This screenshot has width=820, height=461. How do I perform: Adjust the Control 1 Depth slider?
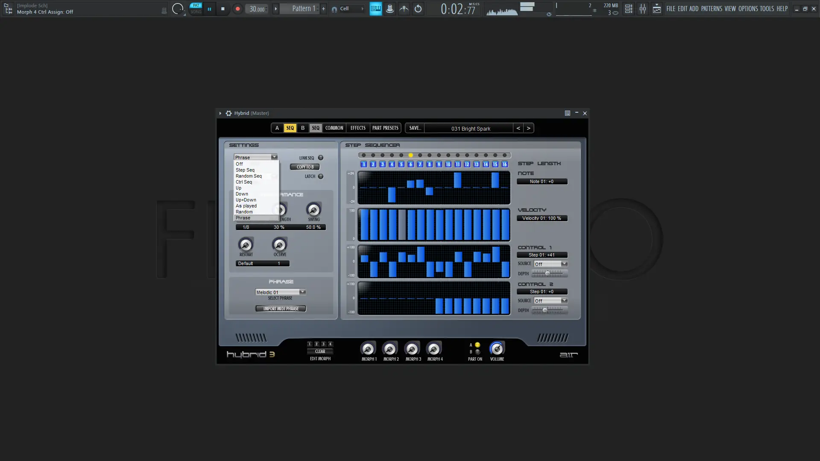point(547,273)
